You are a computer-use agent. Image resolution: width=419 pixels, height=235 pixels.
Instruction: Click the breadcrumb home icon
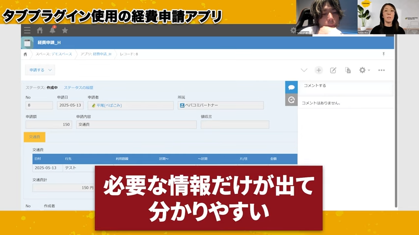tap(26, 54)
